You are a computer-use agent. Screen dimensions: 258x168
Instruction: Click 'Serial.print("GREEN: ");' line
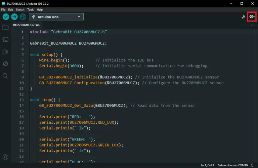point(67,139)
